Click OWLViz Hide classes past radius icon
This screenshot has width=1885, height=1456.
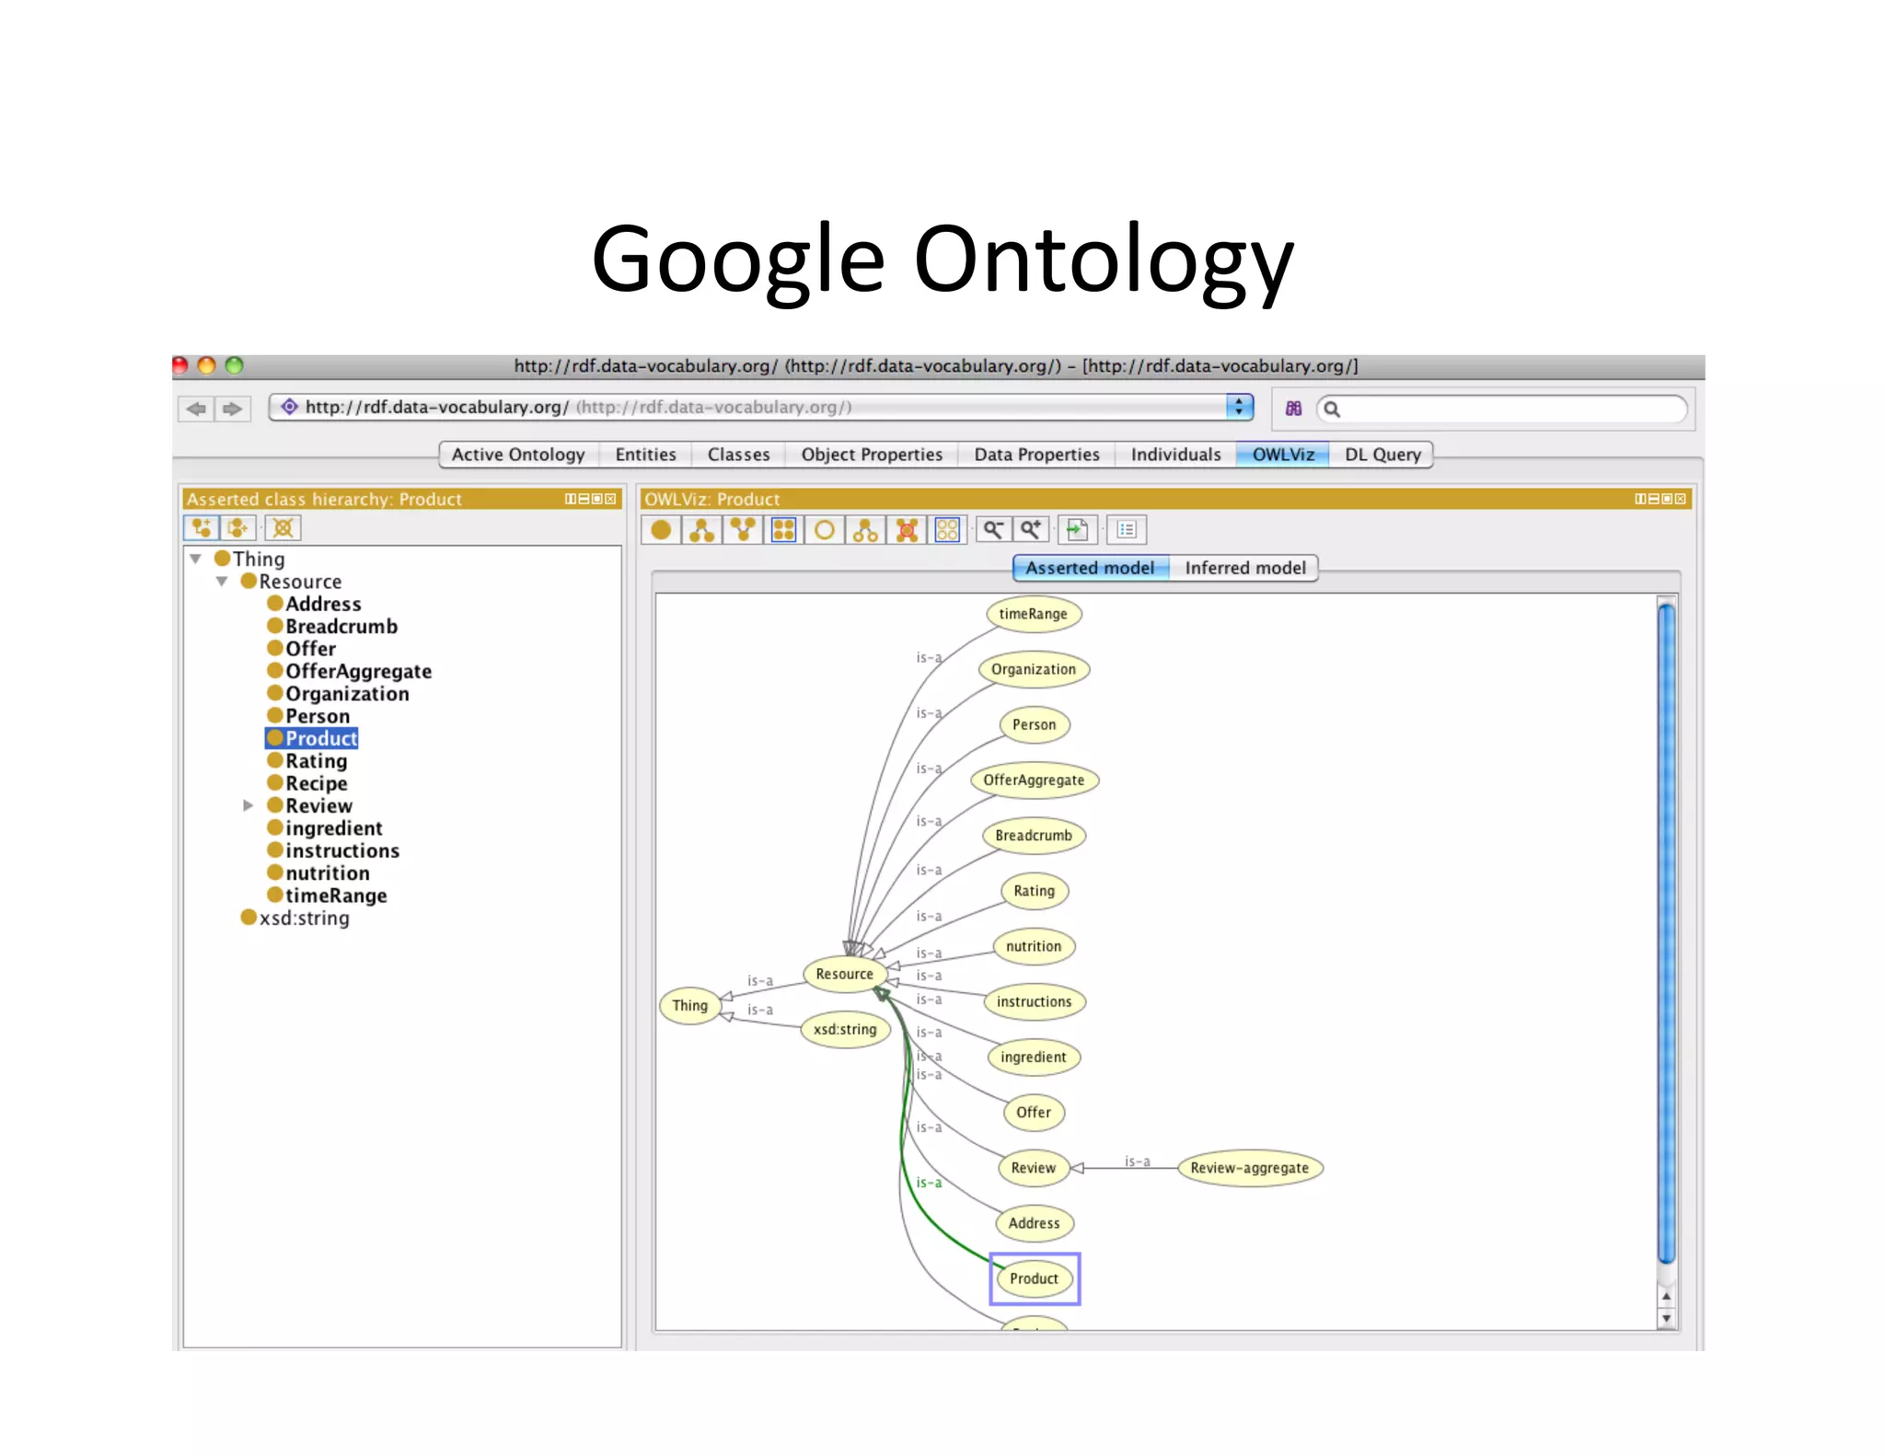[907, 530]
